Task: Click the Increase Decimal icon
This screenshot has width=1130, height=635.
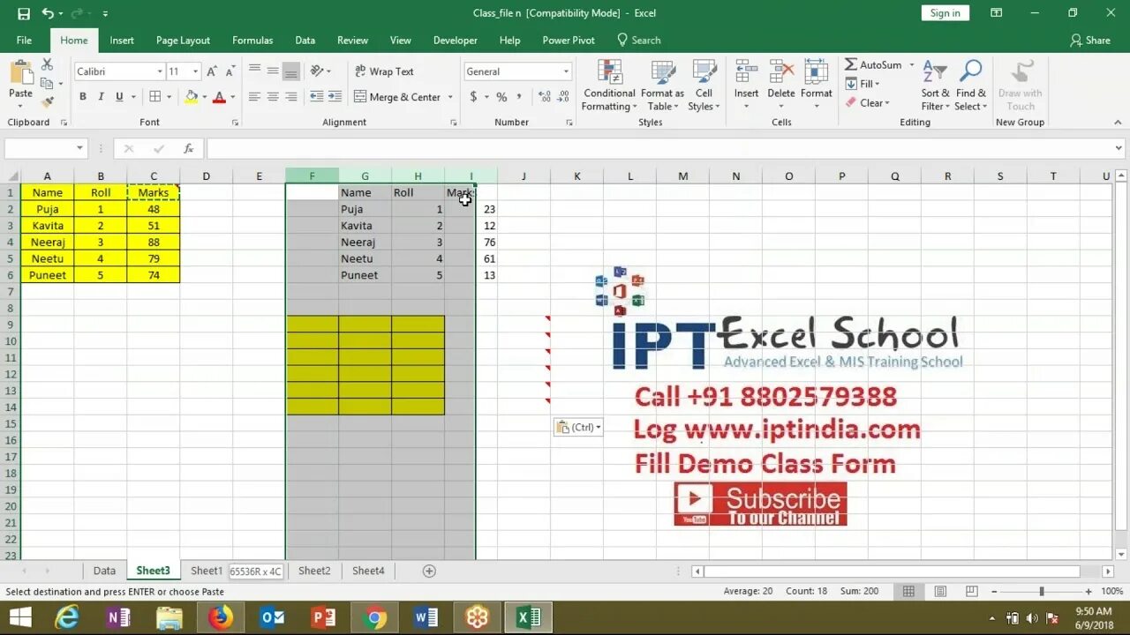Action: [x=545, y=97]
